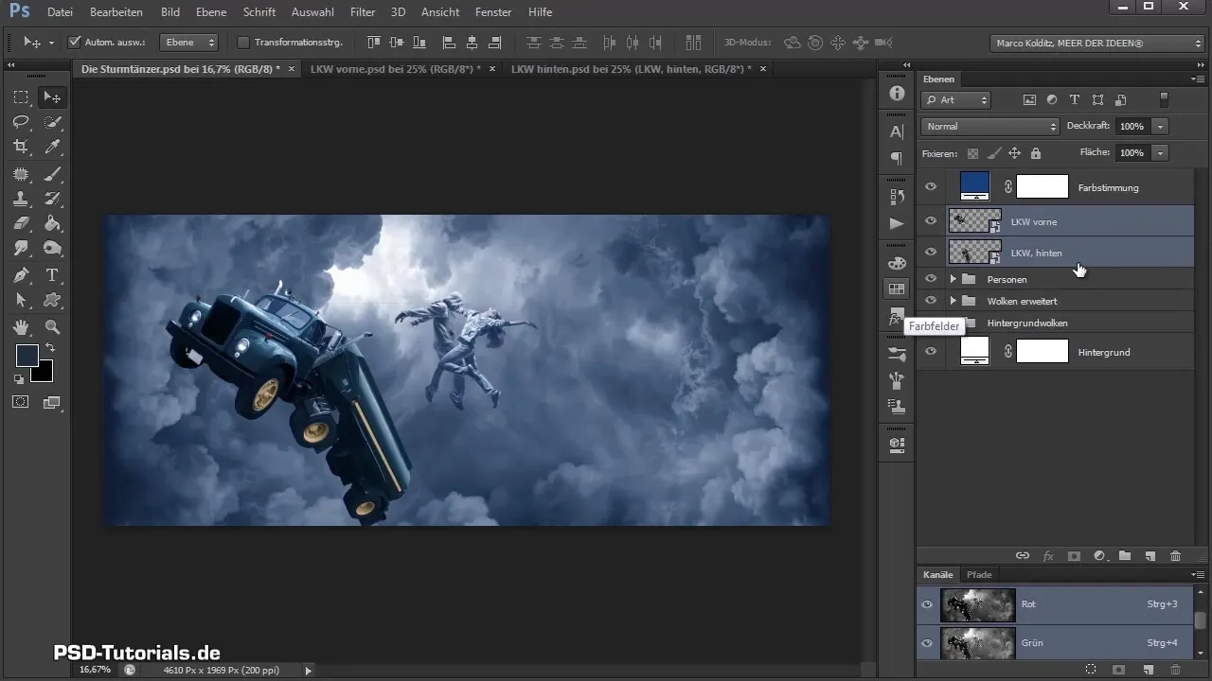The image size is (1212, 681).
Task: Select the Path Selection tool
Action: click(20, 301)
